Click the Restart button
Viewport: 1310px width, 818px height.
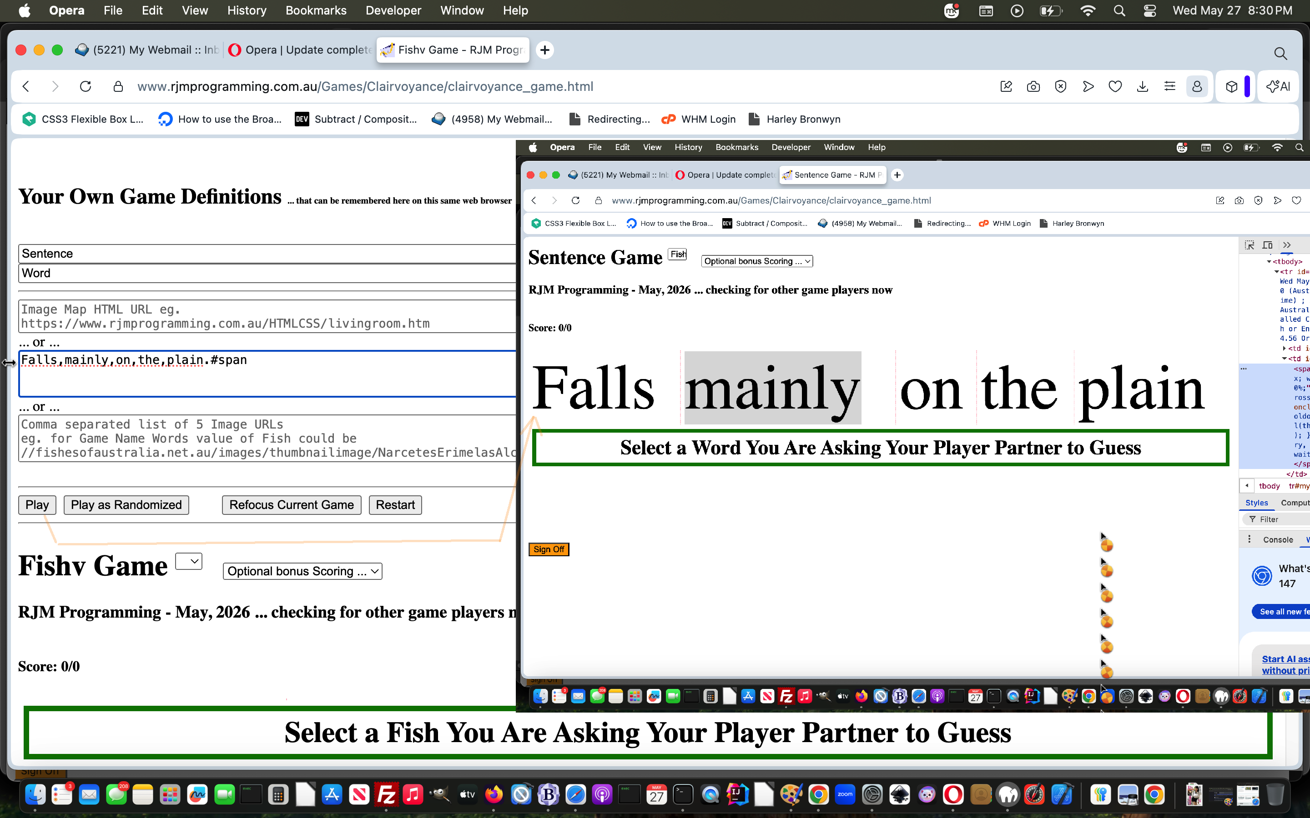[x=395, y=505]
